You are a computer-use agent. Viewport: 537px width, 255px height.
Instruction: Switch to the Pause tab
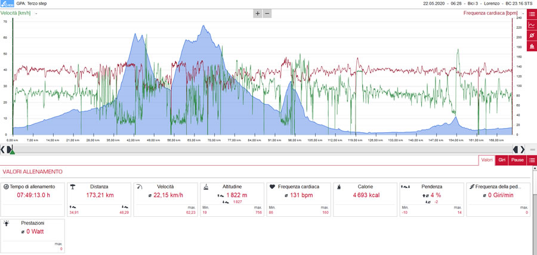[518, 160]
